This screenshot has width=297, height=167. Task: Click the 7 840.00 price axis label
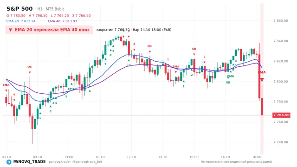tap(281, 41)
